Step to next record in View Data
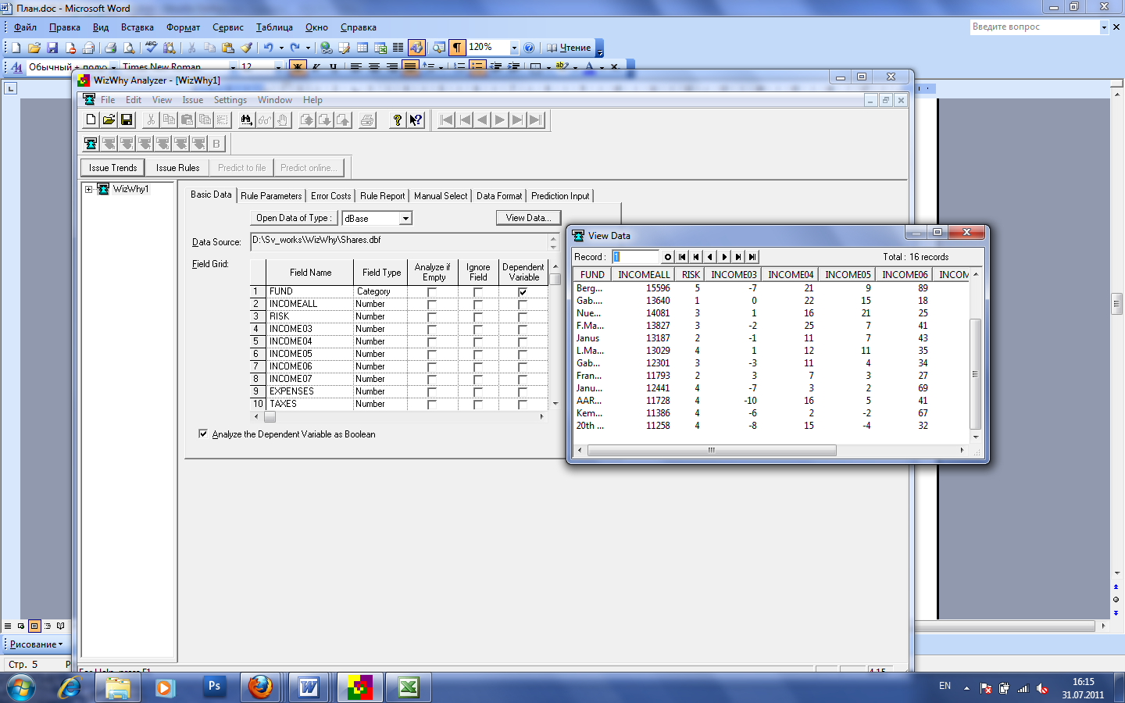Screen dimensions: 1125x703 tap(724, 257)
